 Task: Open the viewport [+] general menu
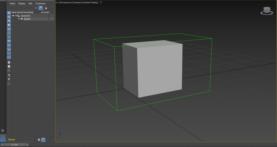(x=58, y=2)
